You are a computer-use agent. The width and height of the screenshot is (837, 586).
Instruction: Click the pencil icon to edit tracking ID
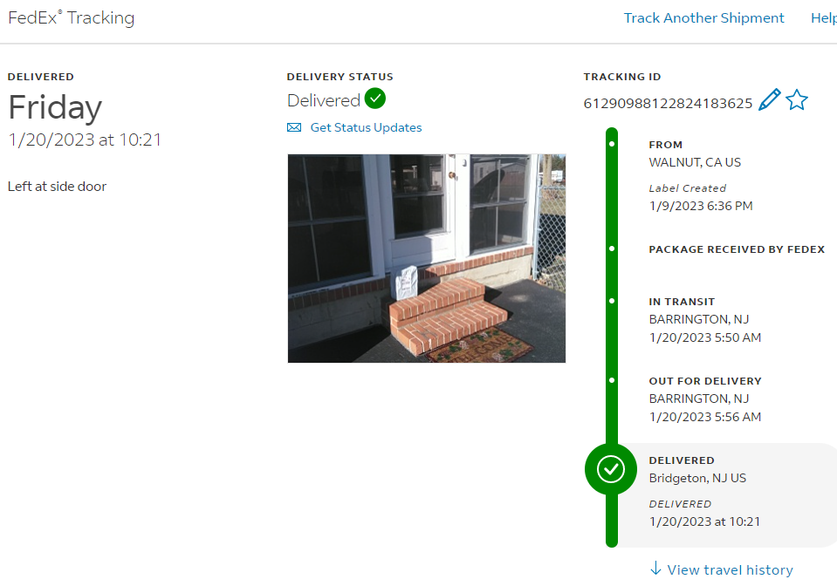pyautogui.click(x=769, y=100)
